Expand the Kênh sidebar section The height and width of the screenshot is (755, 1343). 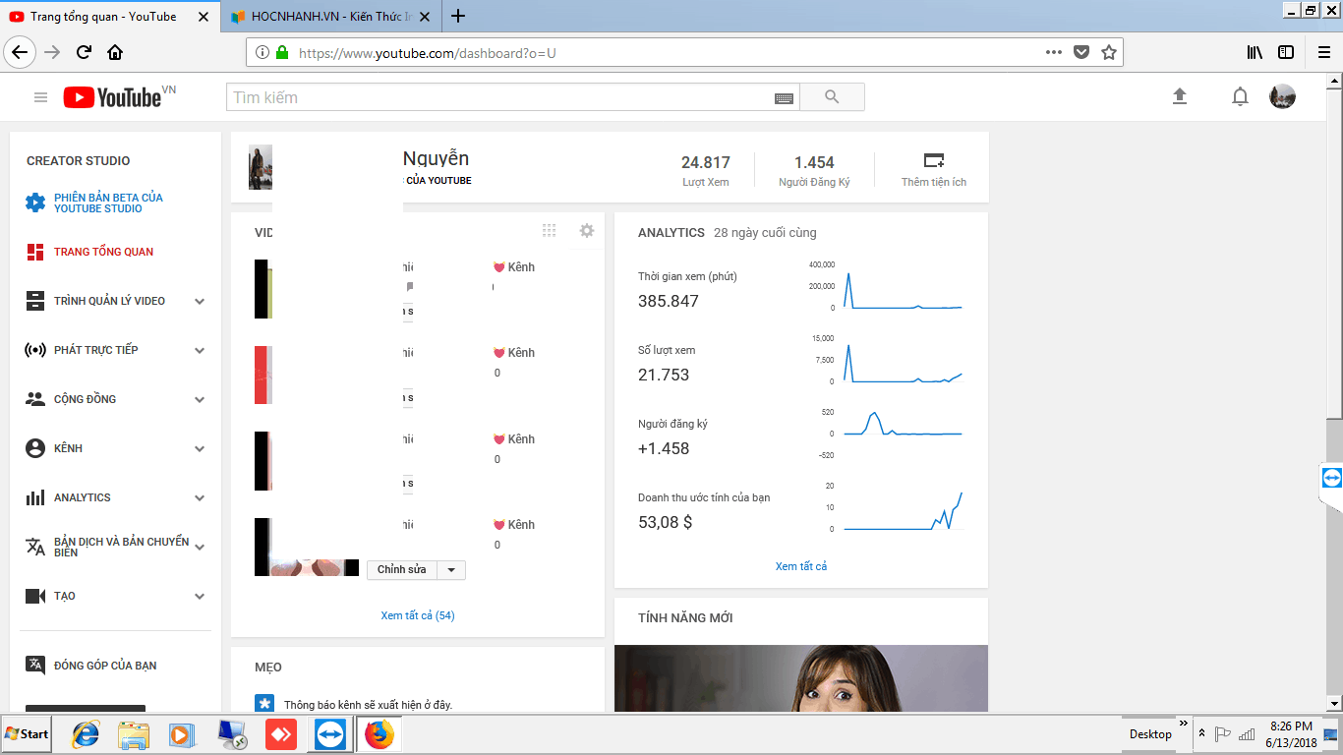point(200,448)
